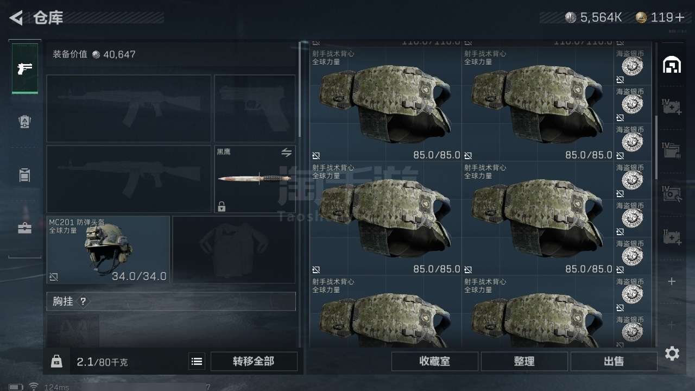Add currency with the plus beside 119
The width and height of the screenshot is (695, 391).
679,17
